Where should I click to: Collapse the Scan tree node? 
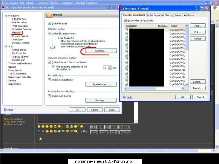pyautogui.click(x=6, y=46)
